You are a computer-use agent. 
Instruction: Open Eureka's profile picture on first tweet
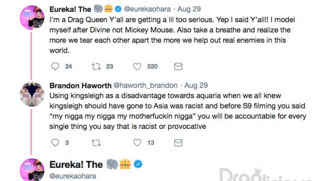(x=32, y=18)
